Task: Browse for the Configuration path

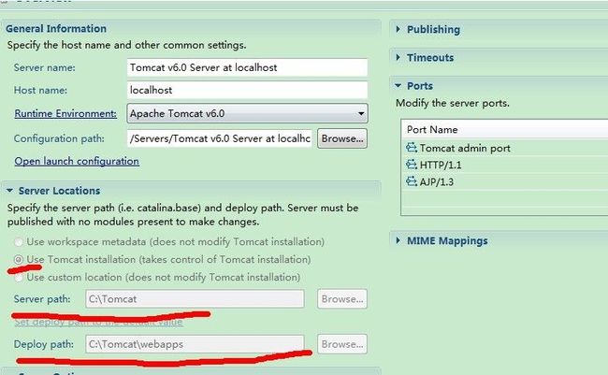Action: coord(342,138)
